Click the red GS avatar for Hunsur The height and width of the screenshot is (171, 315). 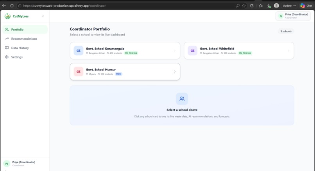[79, 72]
